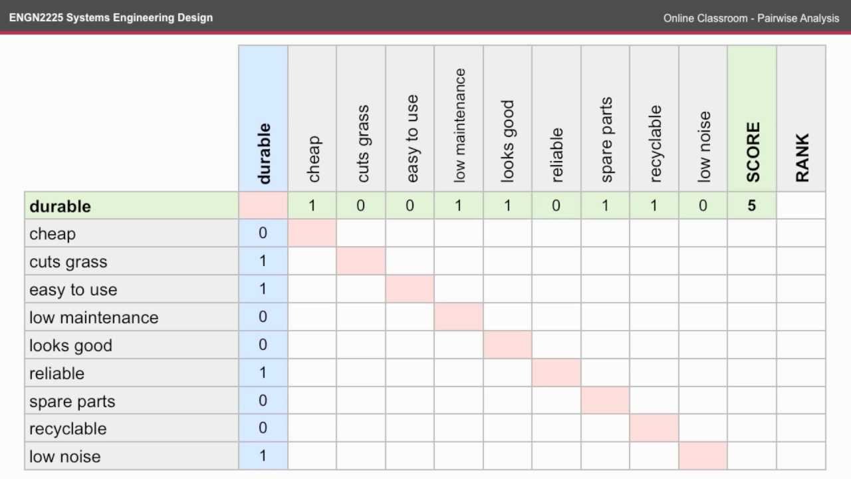Click the "easy to use" row label
The height and width of the screenshot is (479, 851).
pyautogui.click(x=73, y=289)
